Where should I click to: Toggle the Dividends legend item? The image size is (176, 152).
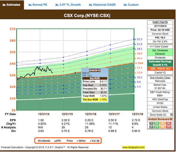[43, 141]
